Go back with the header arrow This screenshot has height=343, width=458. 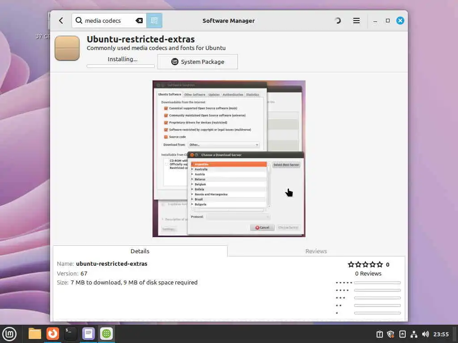point(61,21)
